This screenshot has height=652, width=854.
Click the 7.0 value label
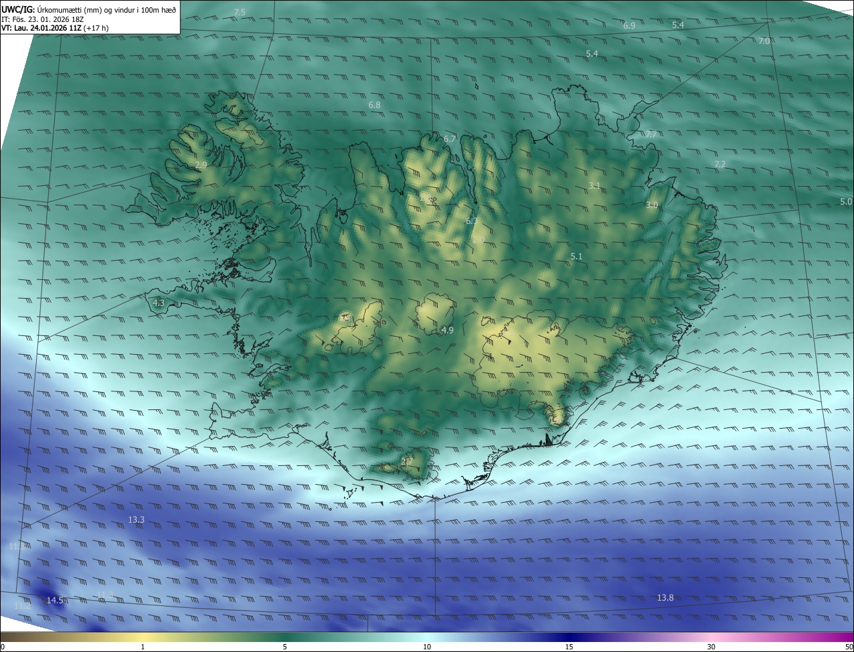pyautogui.click(x=764, y=41)
